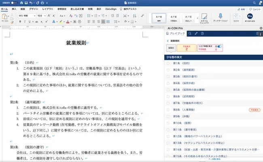
Task: Check the 第2条（適用範囲）checkbox
Action: (x=168, y=70)
